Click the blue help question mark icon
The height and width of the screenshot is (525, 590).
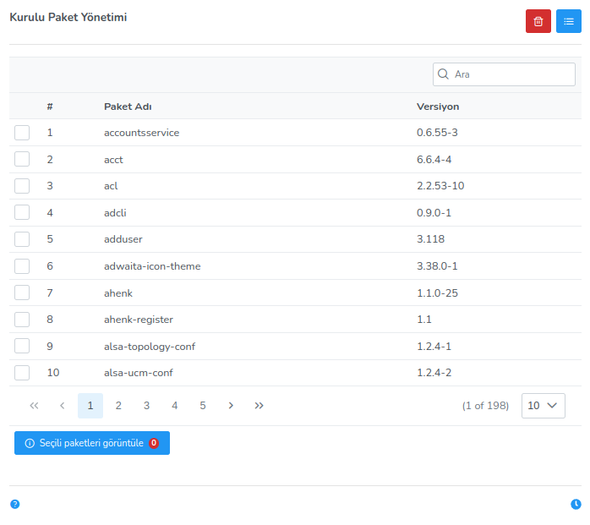click(14, 504)
